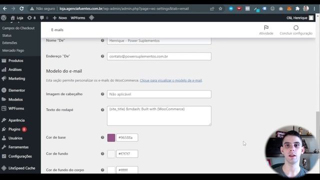Viewport: 320px width, 180px height.
Task: Open the 'Não seguro' site security warning
Action: point(42,8)
